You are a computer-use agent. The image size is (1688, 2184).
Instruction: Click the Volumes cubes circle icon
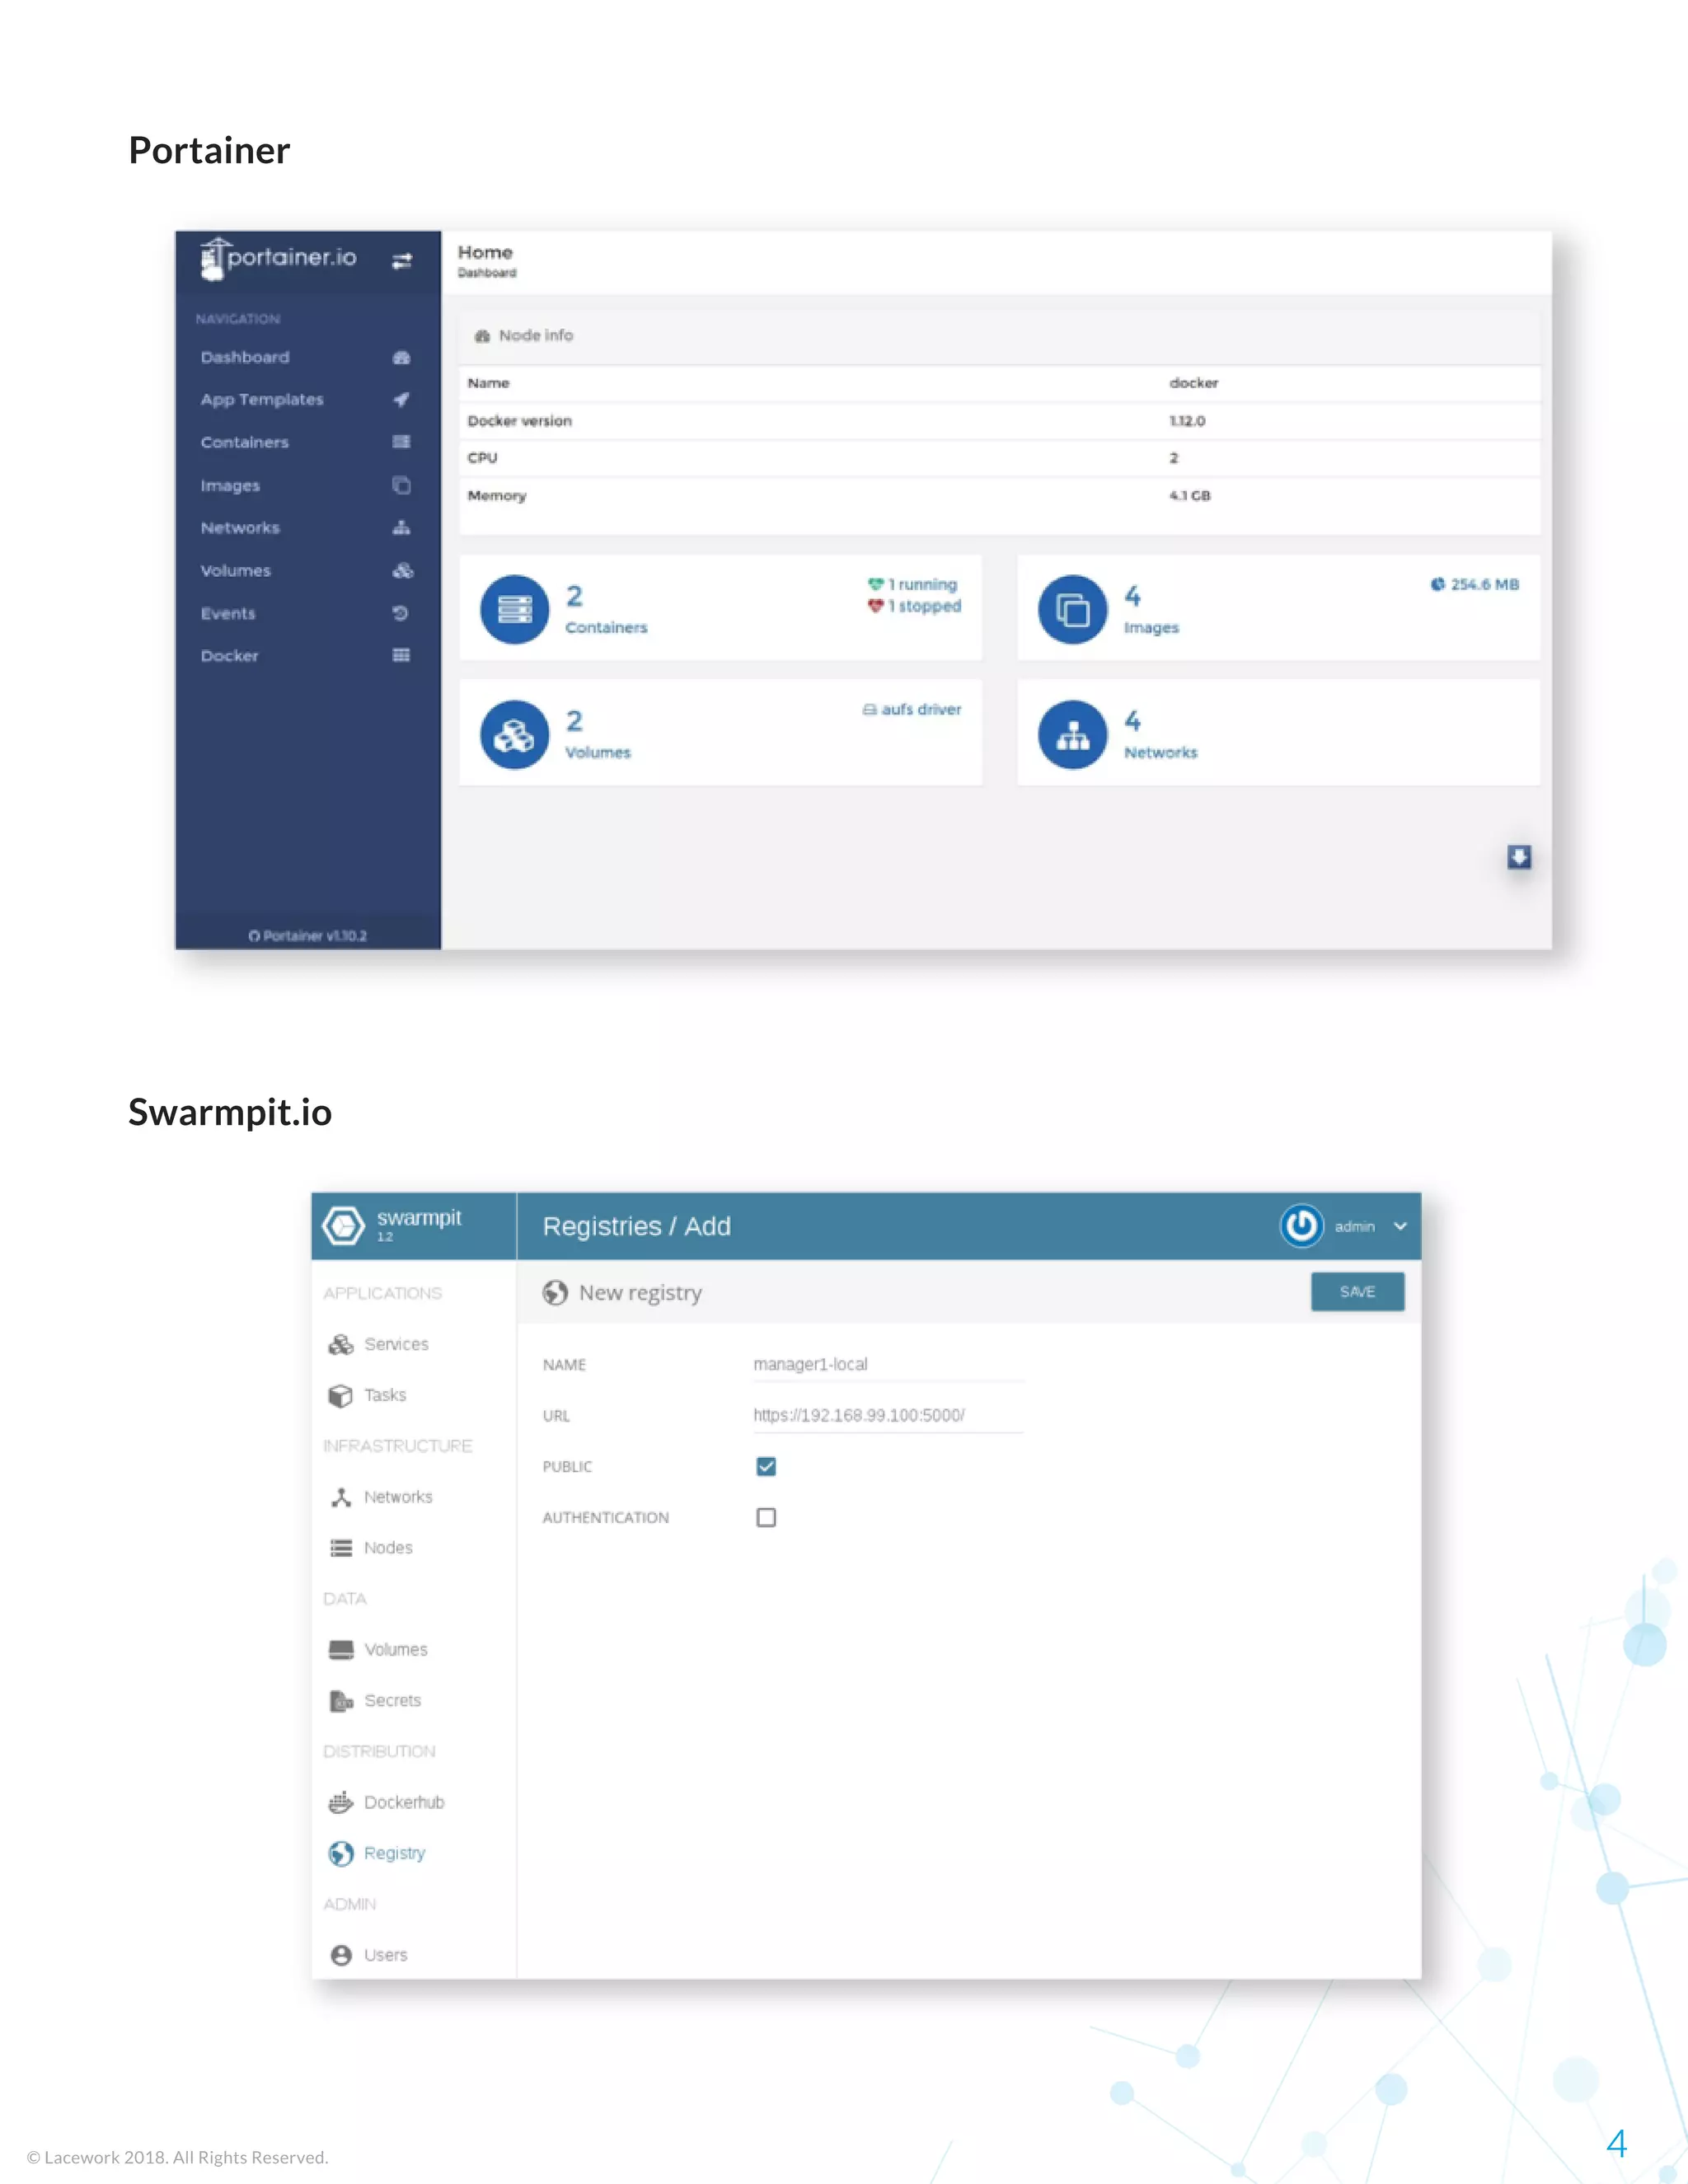pos(515,735)
